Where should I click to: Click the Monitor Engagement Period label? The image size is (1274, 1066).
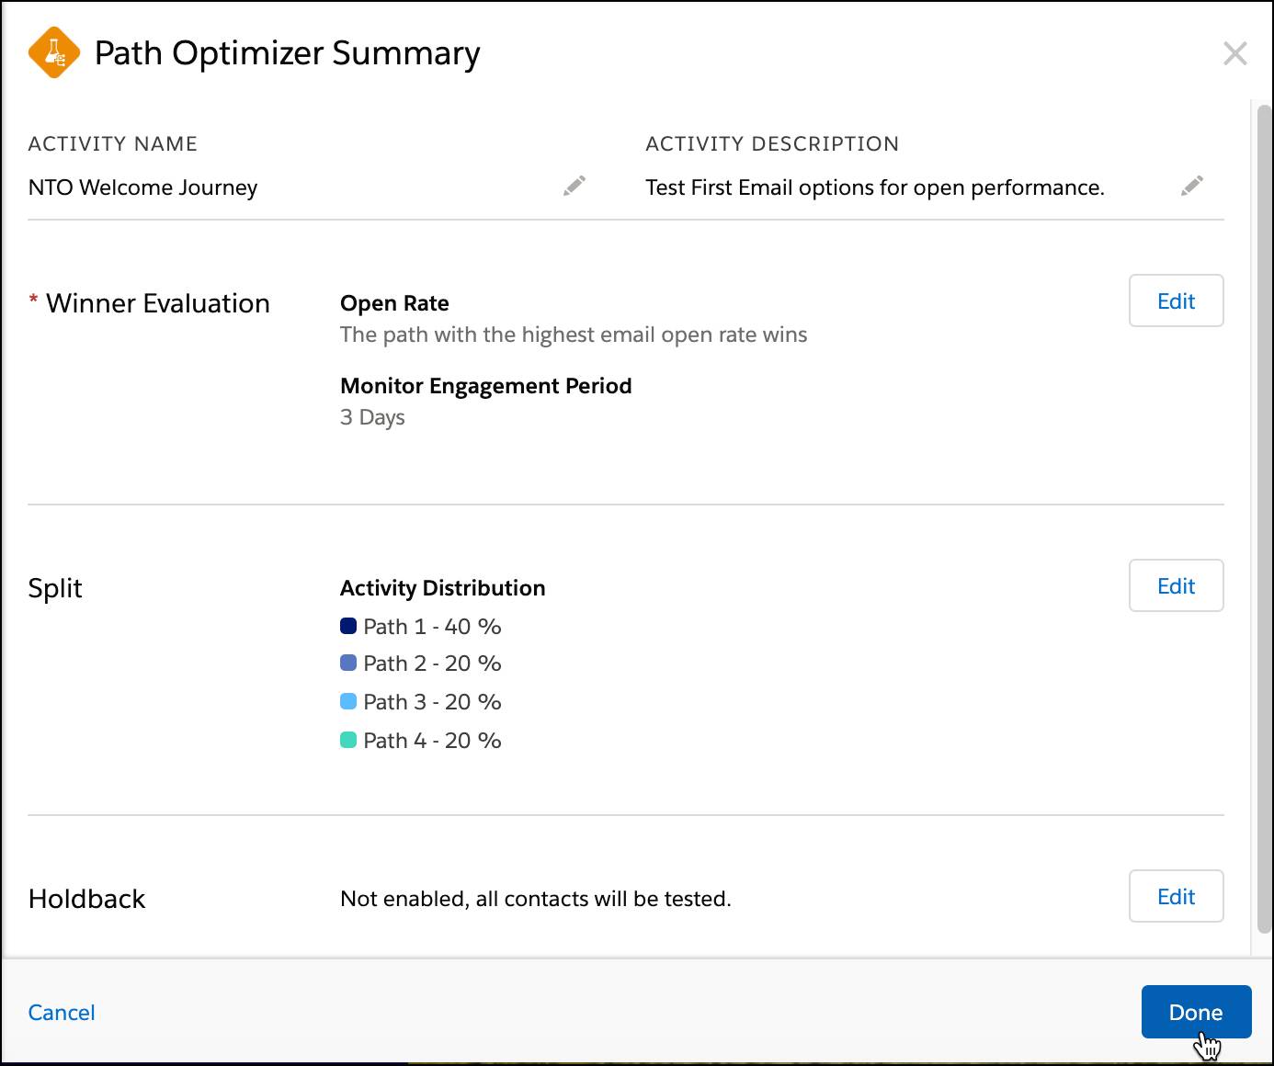point(485,386)
